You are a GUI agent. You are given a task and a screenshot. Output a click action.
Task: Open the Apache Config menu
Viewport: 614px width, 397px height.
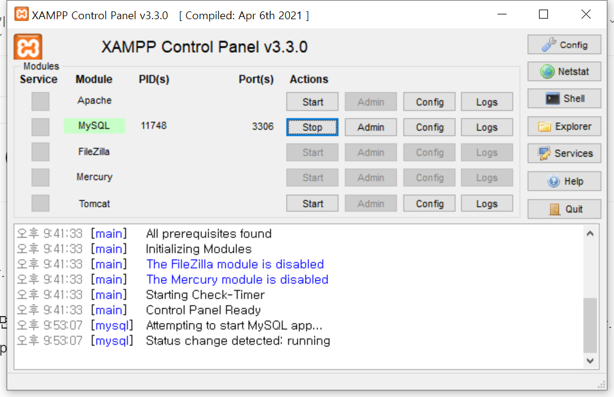(429, 102)
